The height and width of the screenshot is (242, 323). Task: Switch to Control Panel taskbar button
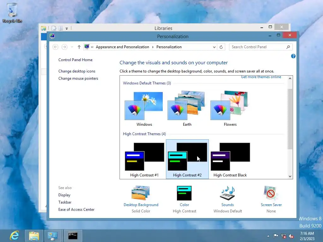pos(53,236)
